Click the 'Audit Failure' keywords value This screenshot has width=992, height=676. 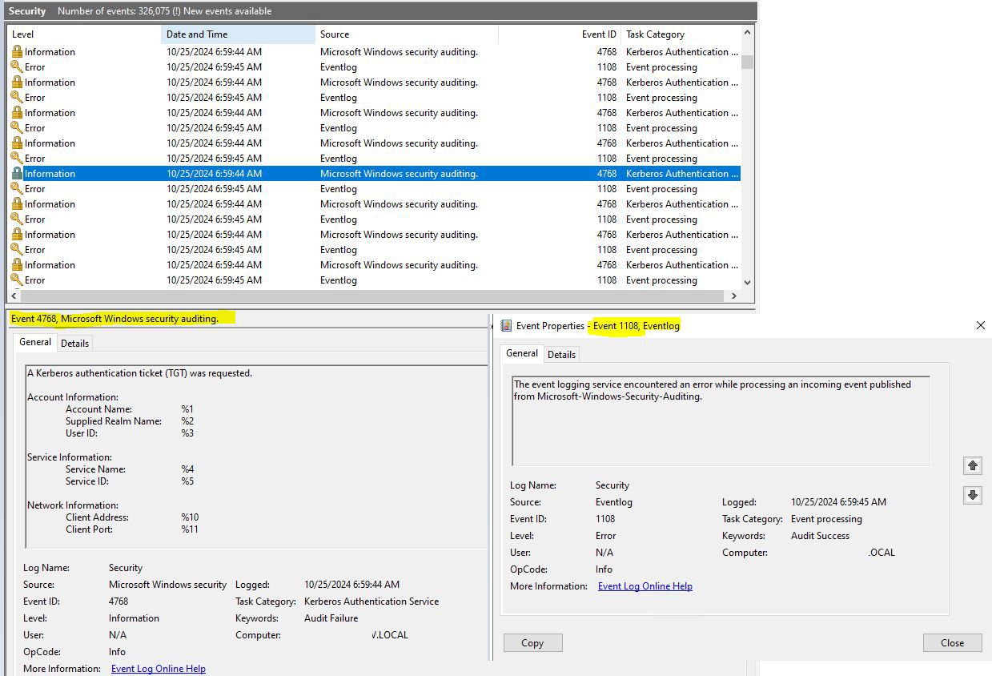(x=331, y=618)
